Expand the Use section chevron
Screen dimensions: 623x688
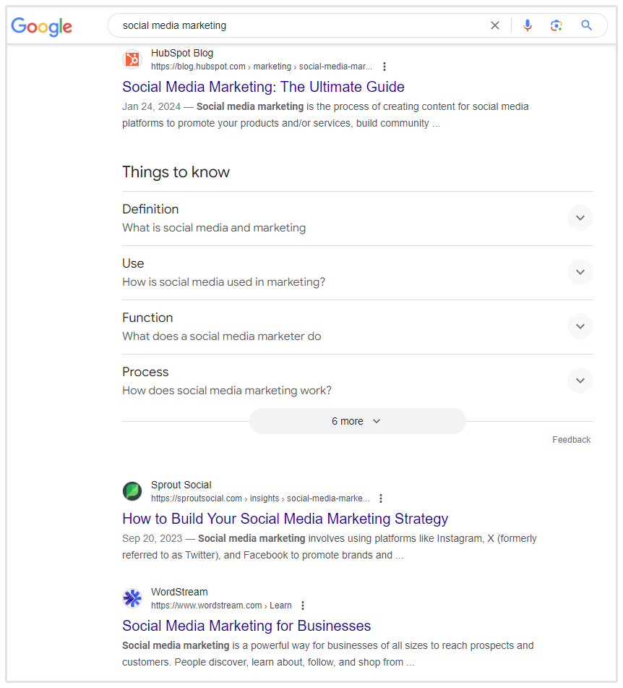click(x=580, y=272)
